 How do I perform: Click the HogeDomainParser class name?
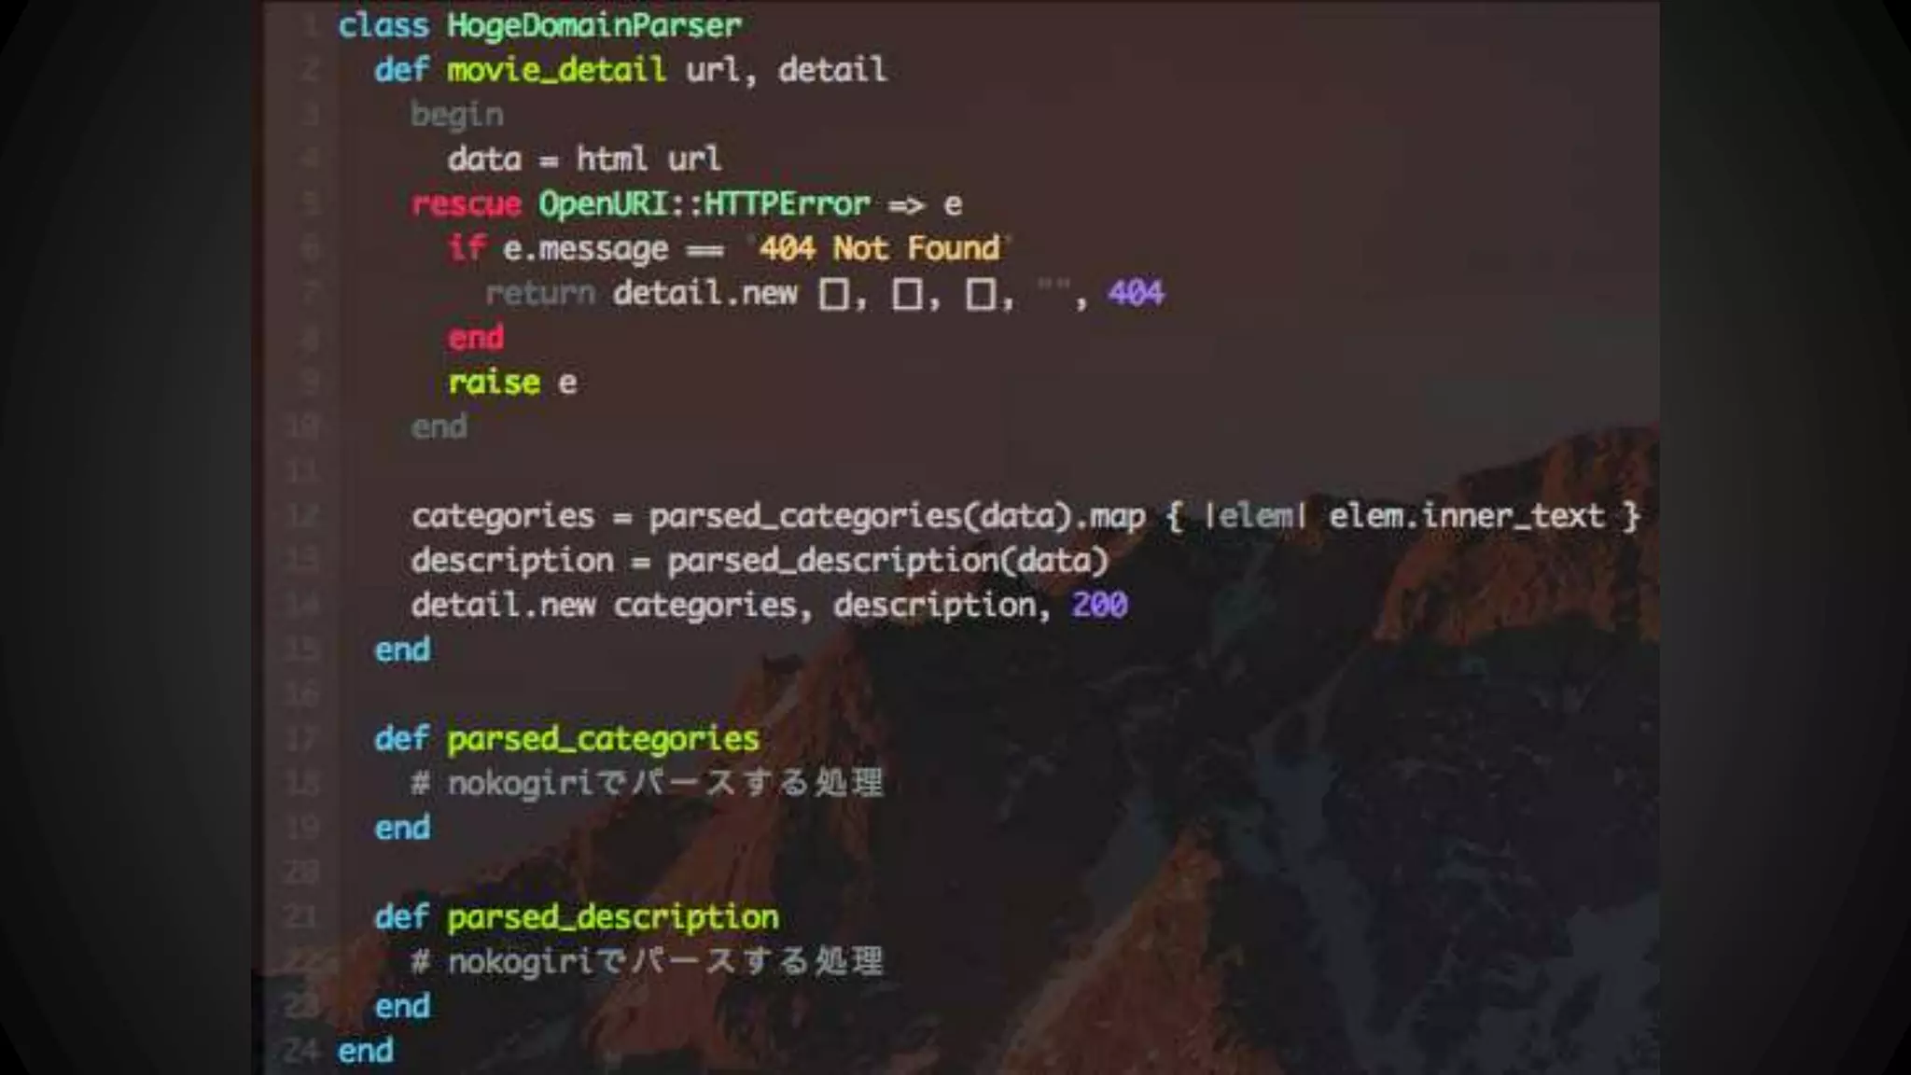click(594, 26)
